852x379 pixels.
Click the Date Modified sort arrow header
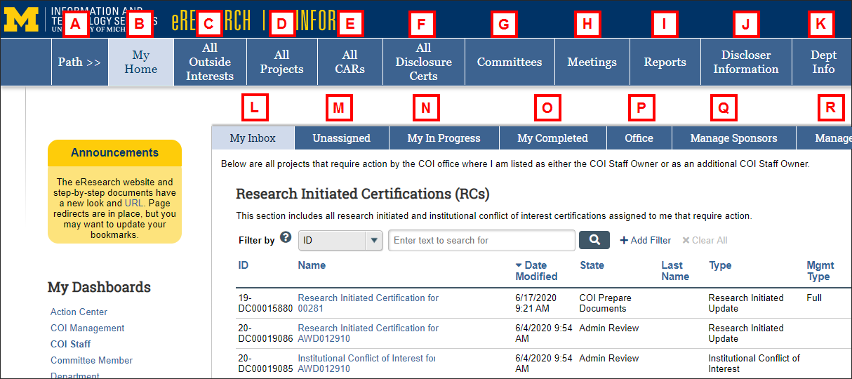pyautogui.click(x=536, y=271)
